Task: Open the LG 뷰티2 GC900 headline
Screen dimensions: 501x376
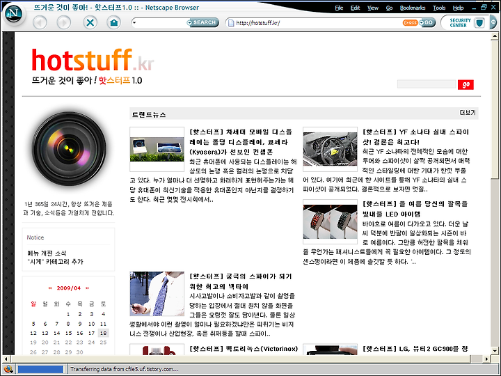Action: (x=415, y=349)
